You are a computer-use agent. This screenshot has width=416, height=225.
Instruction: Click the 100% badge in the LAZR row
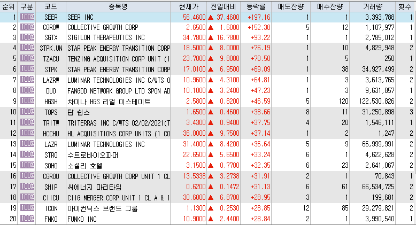[x=27, y=144]
